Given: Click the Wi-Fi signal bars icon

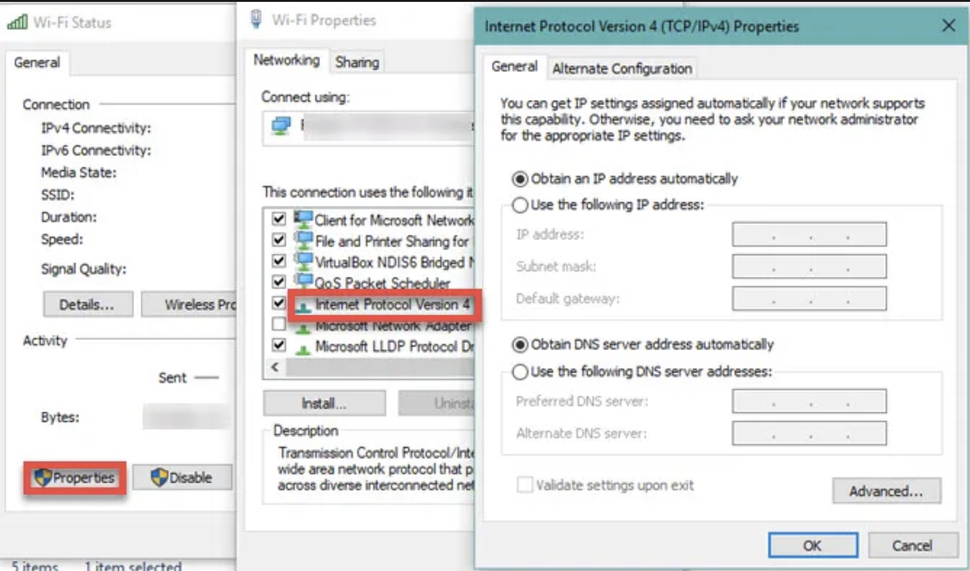Looking at the screenshot, I should click(17, 22).
